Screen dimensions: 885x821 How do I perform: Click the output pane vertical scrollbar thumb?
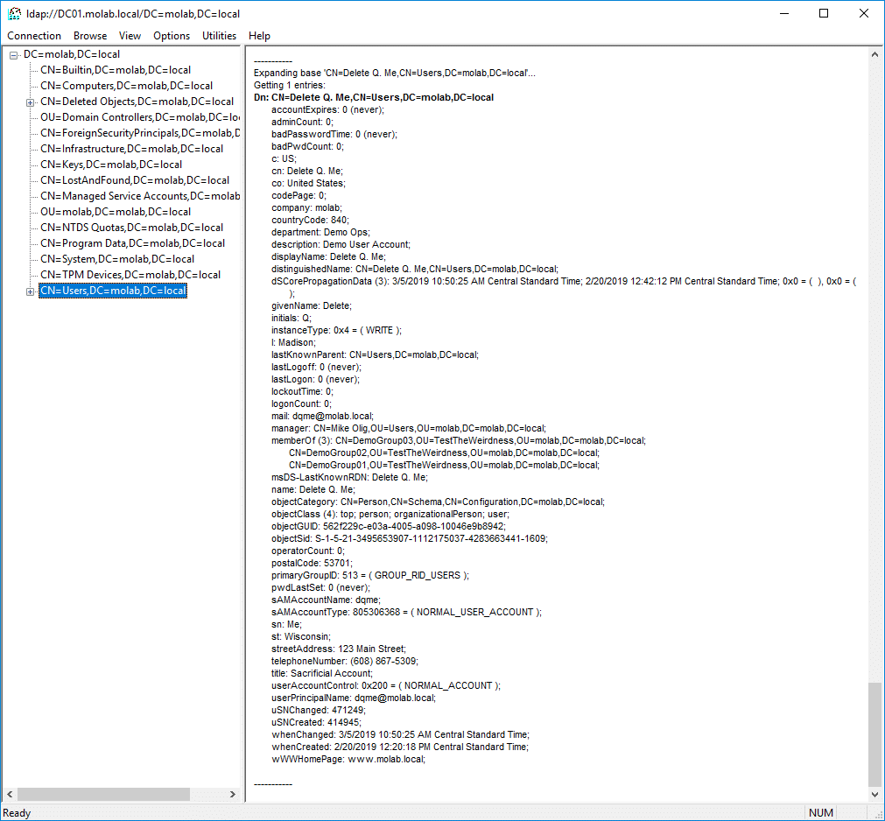[x=874, y=733]
